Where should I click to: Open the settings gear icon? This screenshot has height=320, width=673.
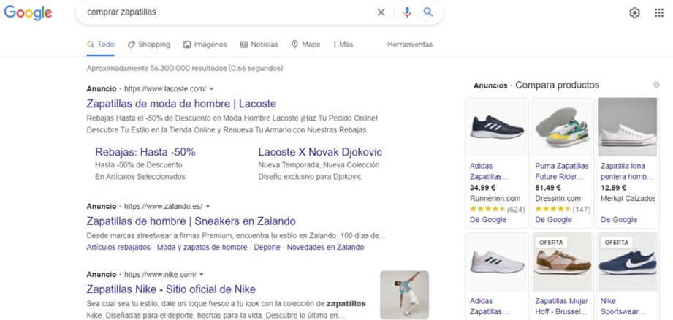tap(634, 13)
